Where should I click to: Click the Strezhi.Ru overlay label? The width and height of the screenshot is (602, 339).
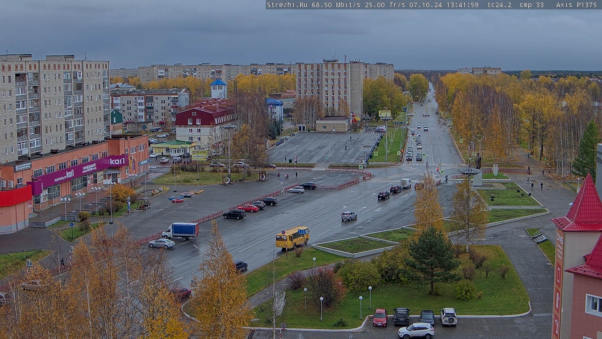pos(287,5)
